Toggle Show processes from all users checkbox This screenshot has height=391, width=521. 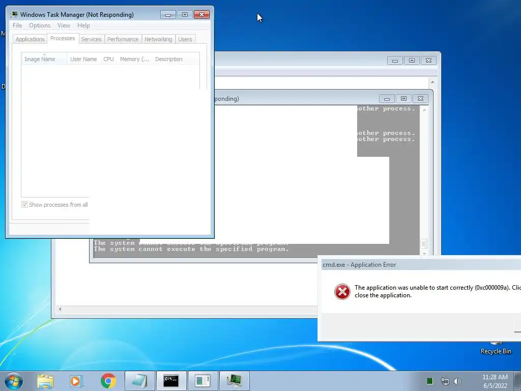24,205
